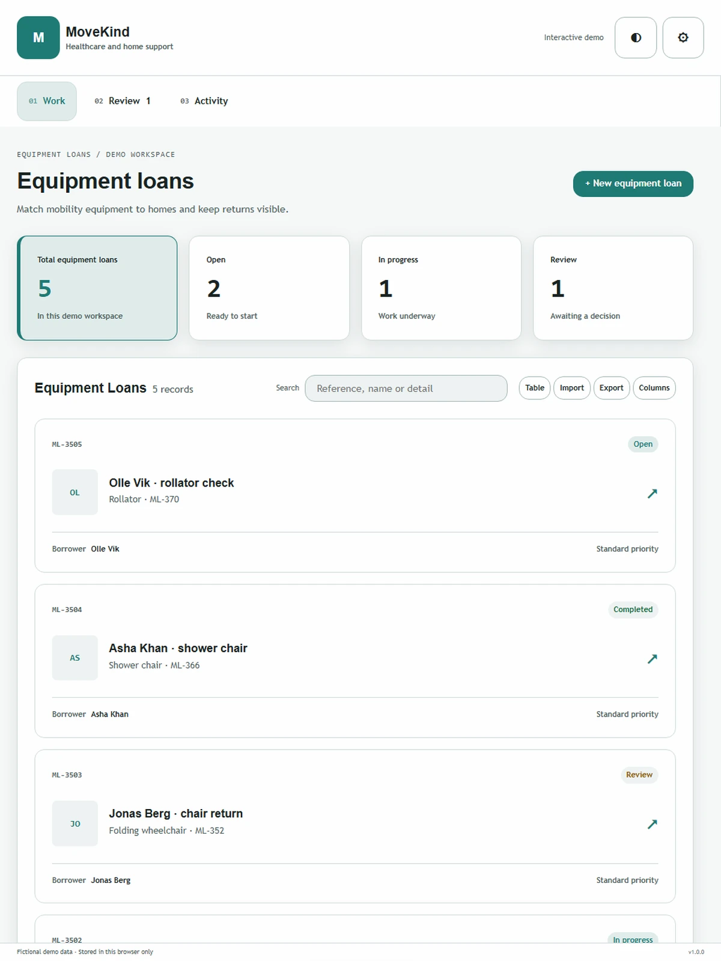Click borrower name Asha Khan
This screenshot has height=961, width=721.
110,714
